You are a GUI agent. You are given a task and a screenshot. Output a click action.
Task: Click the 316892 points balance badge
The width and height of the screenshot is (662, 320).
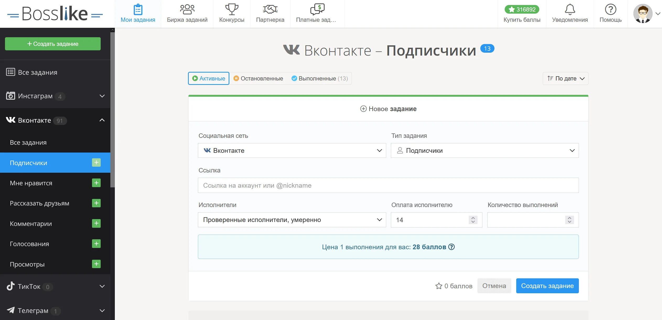(522, 9)
